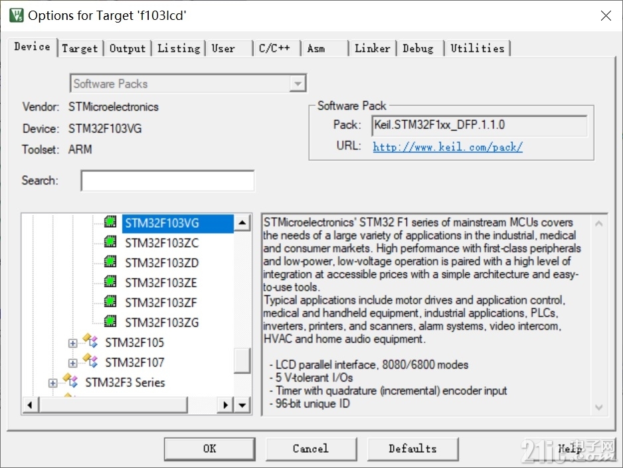This screenshot has height=468, width=623.
Task: Open the keil.com/pack URL link
Action: (448, 147)
